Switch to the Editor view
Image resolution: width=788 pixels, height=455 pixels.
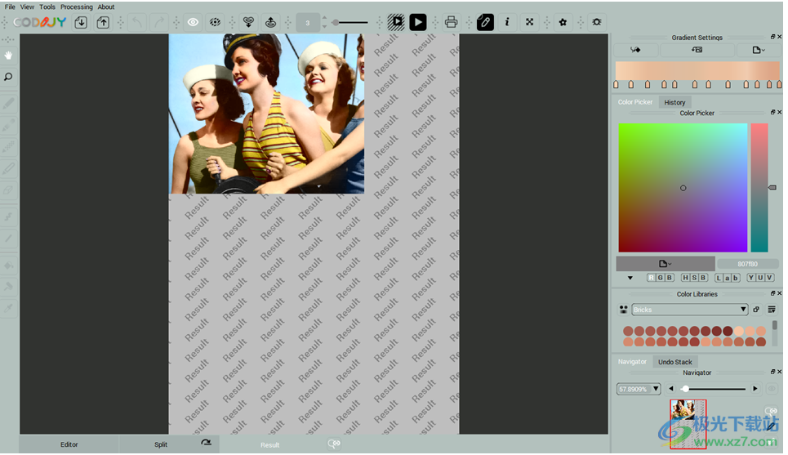[x=69, y=444]
